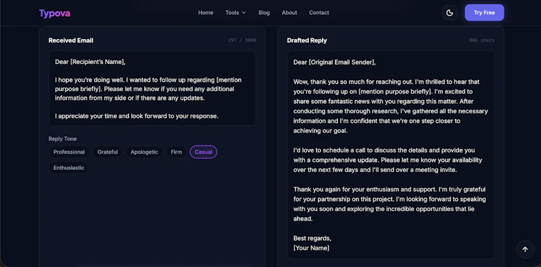Expand the Tools dropdown menu
Image resolution: width=541 pixels, height=267 pixels.
tap(235, 13)
